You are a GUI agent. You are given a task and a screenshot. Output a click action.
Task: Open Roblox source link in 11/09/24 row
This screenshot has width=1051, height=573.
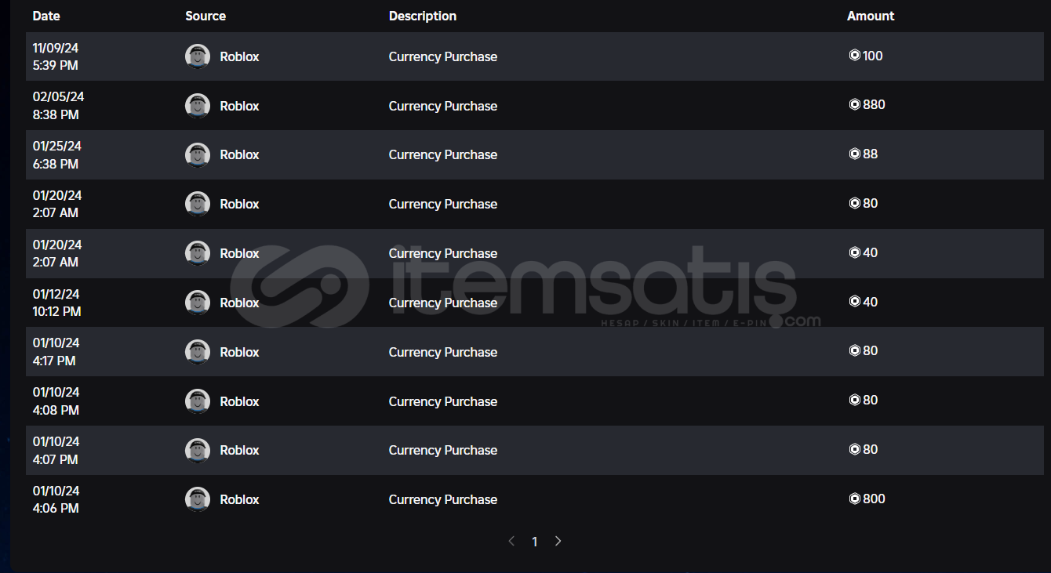point(239,56)
